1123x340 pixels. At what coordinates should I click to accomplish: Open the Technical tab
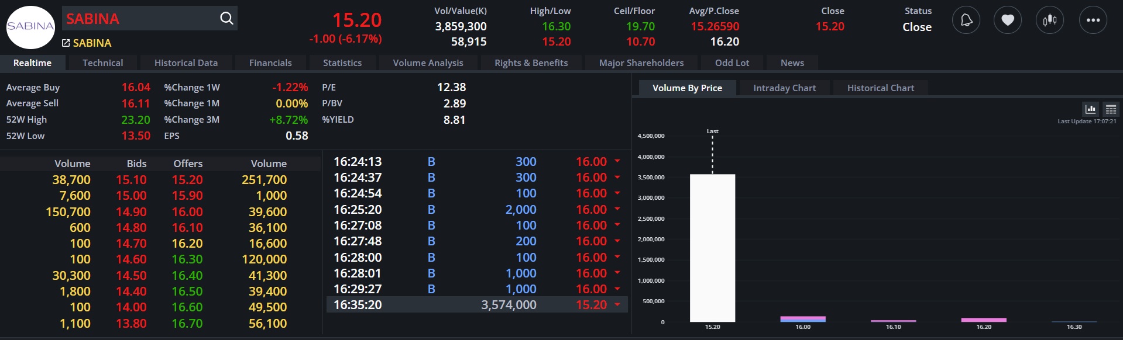point(102,63)
